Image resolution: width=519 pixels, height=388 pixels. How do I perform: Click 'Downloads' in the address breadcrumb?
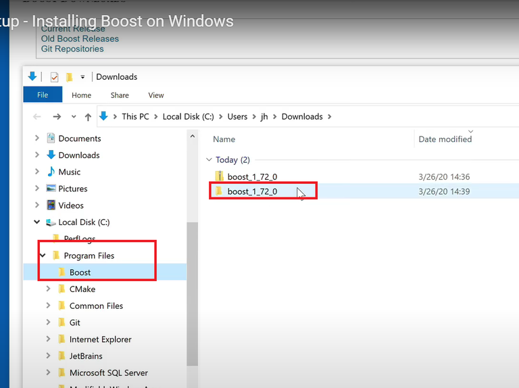click(x=302, y=116)
